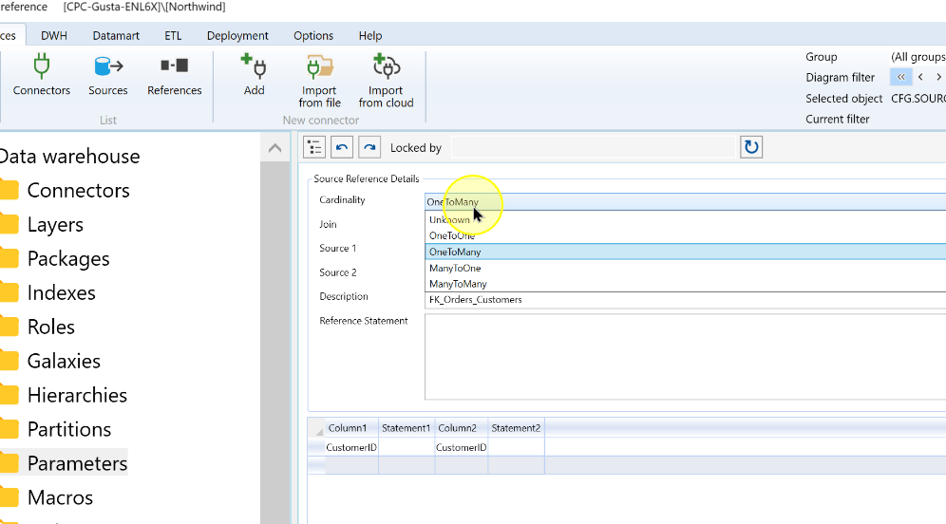Select the Data warehouse root node
This screenshot has width=946, height=524.
click(70, 157)
